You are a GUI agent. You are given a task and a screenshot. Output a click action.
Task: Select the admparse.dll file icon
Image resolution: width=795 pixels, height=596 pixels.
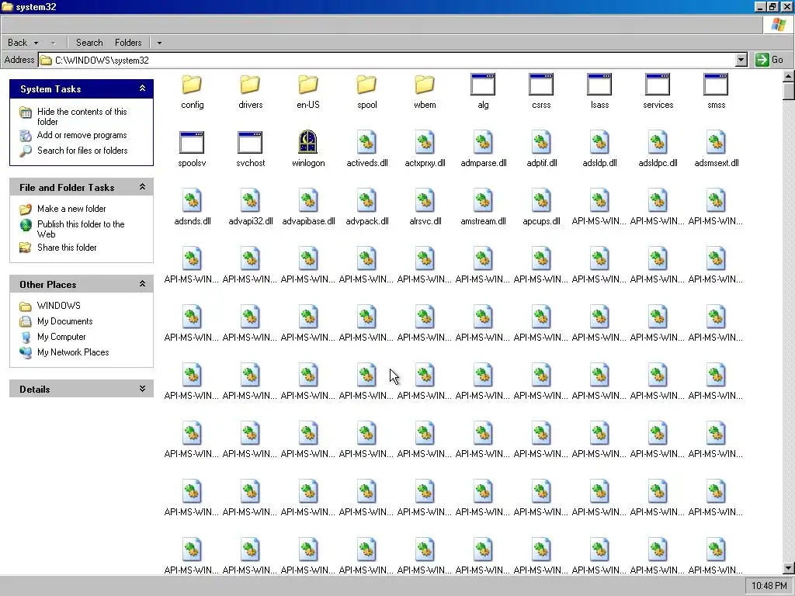(x=483, y=143)
